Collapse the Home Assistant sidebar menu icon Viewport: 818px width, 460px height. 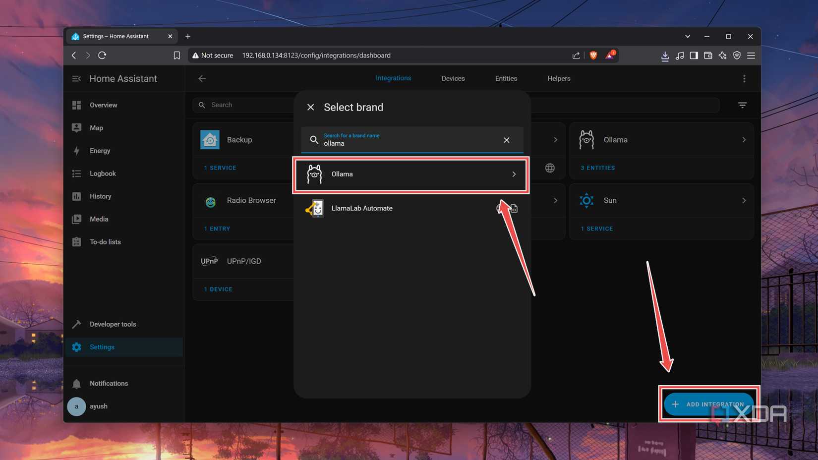click(76, 79)
